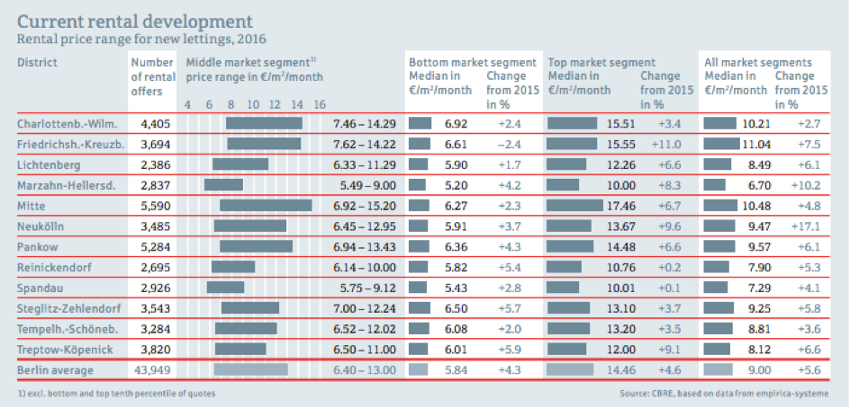
Task: Click the 'Current rental development' title
Action: [x=134, y=20]
